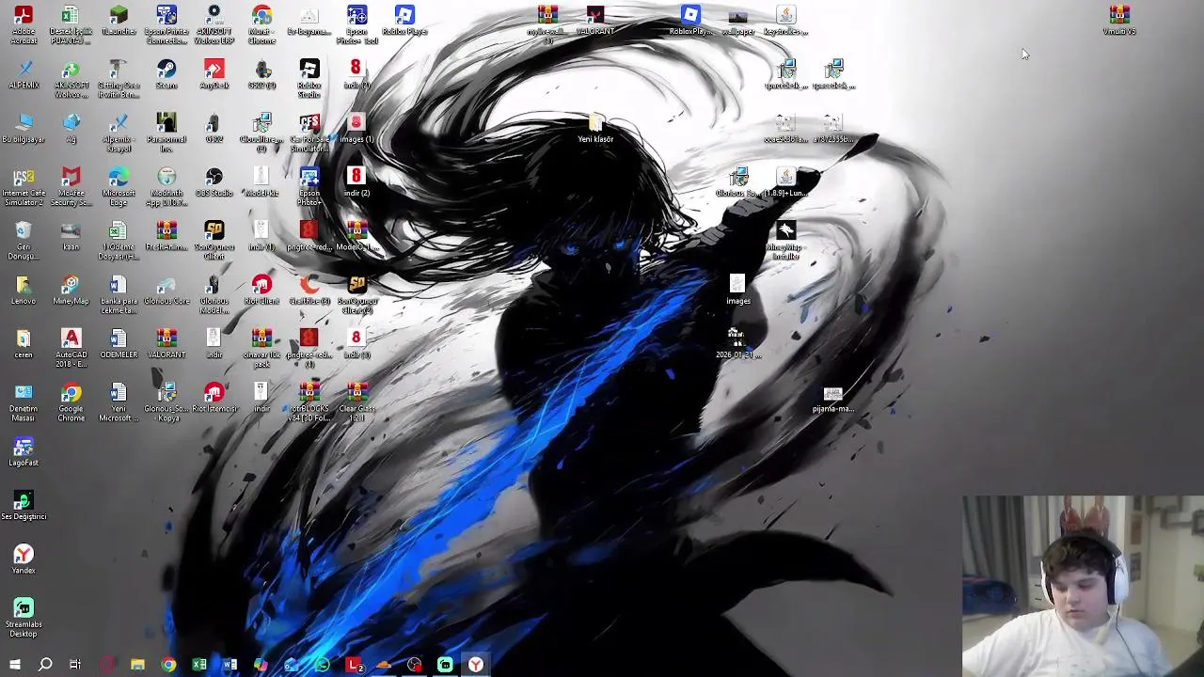Launch the Roblox Player shortcut

point(404,21)
